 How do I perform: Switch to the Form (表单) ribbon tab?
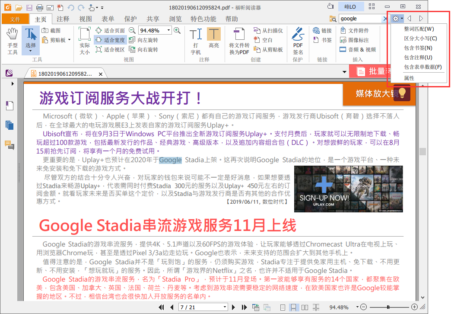[x=108, y=19]
